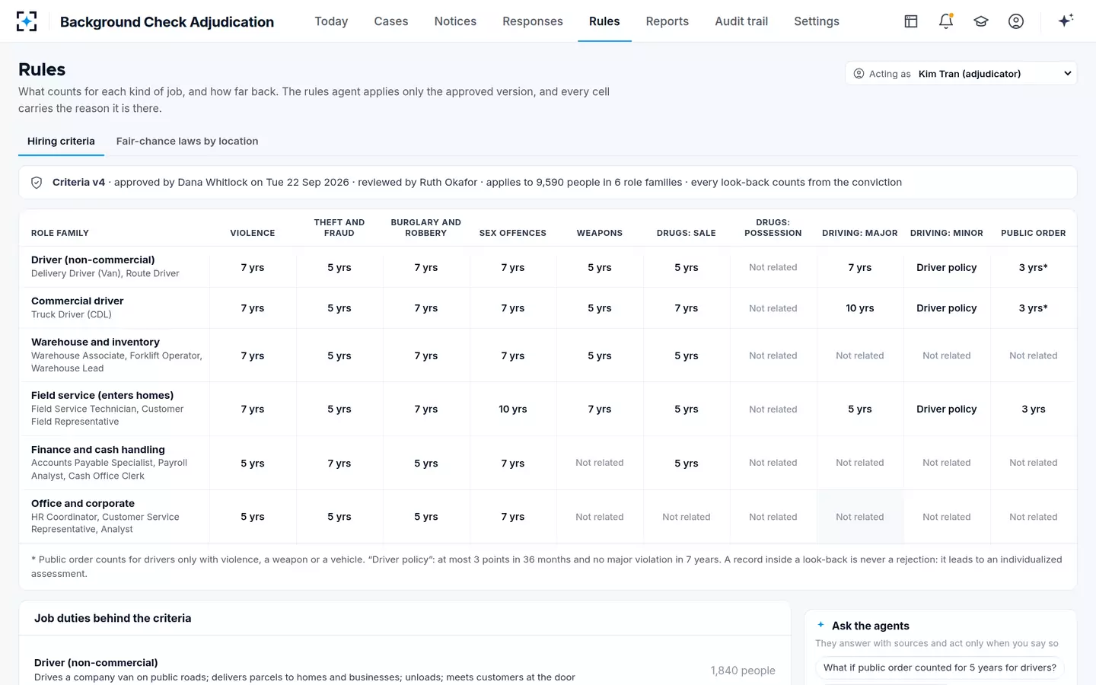Click Commercial driver Drugs: Sale '7 yrs' cell
Viewport: 1096px width, 685px height.
(687, 308)
